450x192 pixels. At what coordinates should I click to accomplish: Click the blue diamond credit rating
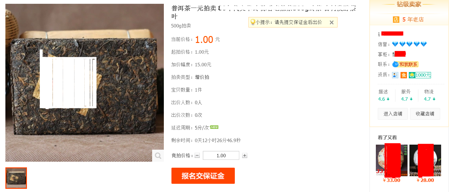click(x=409, y=44)
